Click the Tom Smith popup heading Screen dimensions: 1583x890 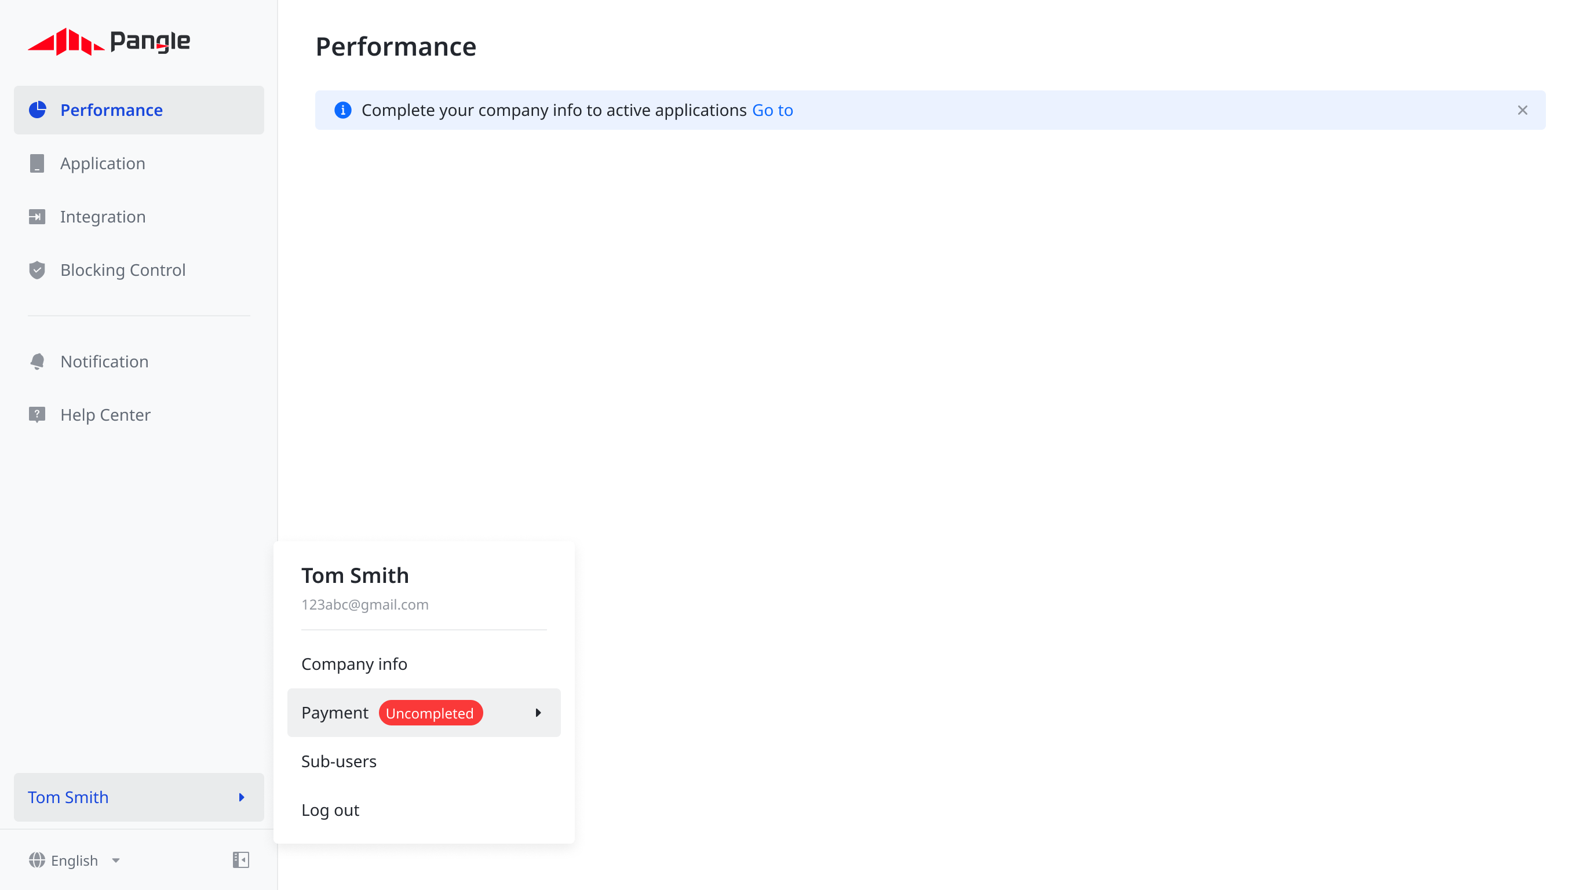coord(355,576)
